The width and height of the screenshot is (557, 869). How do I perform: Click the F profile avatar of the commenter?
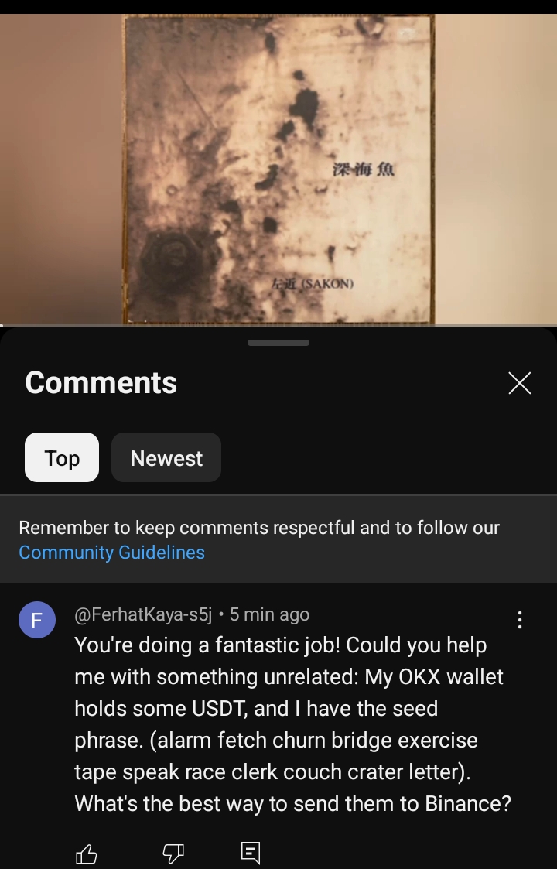[x=37, y=620]
